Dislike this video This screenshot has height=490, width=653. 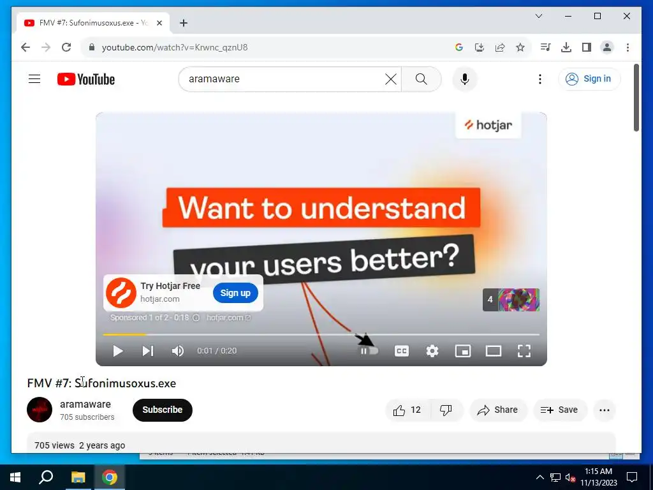(446, 410)
